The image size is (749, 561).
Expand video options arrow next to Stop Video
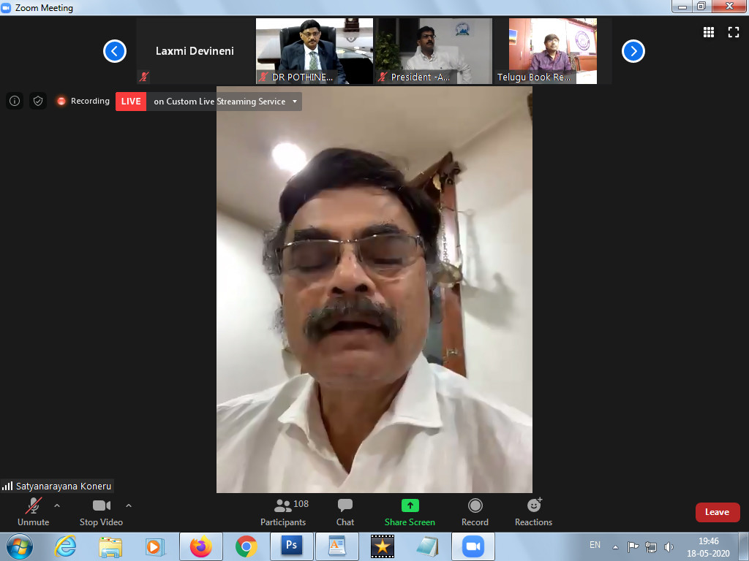point(129,505)
